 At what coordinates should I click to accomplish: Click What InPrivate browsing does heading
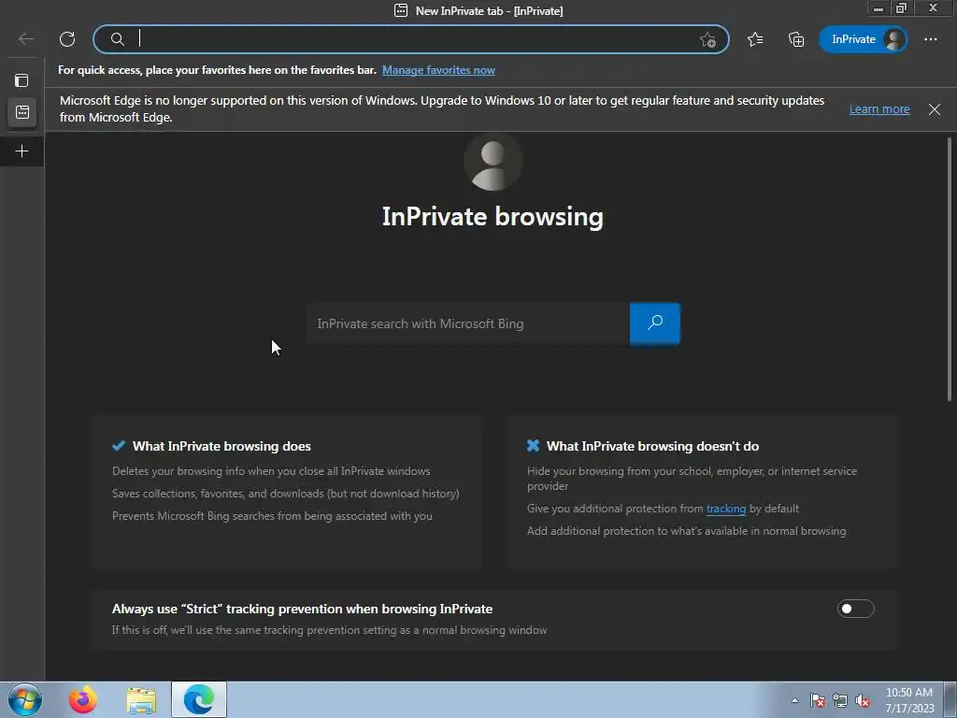click(221, 446)
